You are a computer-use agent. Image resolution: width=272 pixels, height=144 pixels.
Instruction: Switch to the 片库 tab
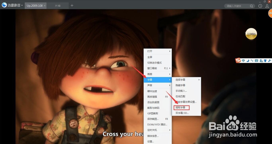point(58,5)
